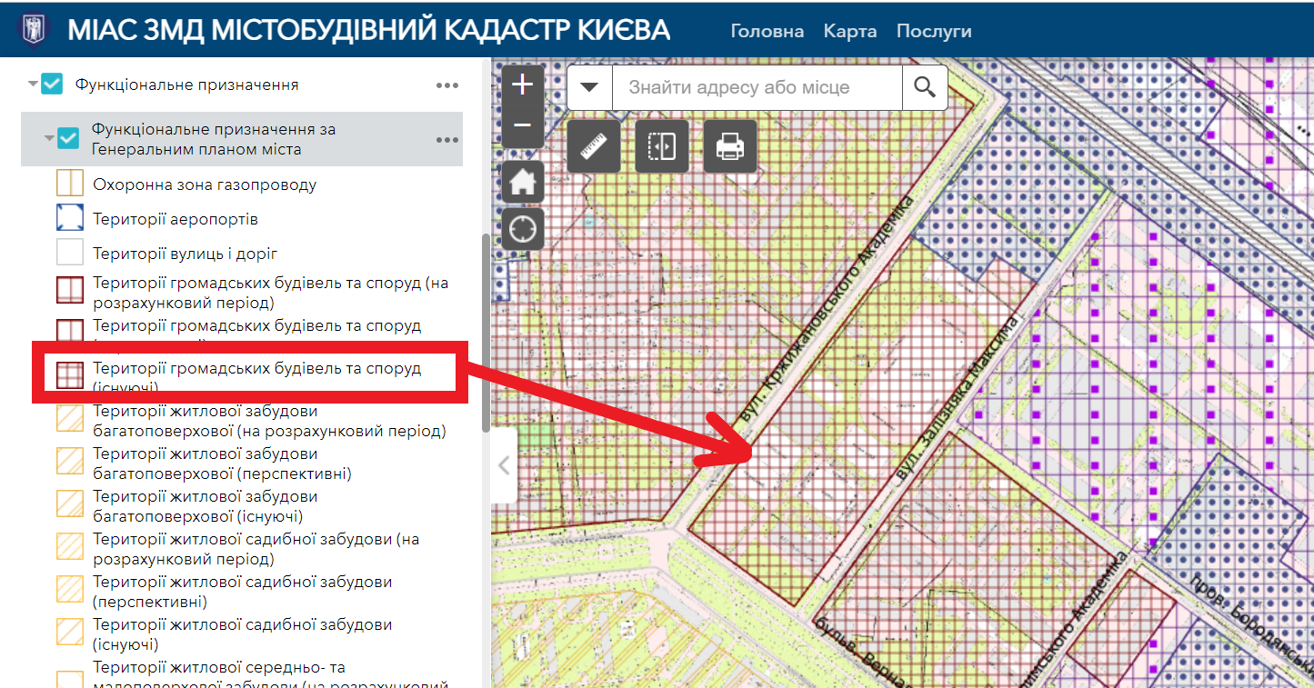
Task: Open the print map tool
Action: point(730,146)
